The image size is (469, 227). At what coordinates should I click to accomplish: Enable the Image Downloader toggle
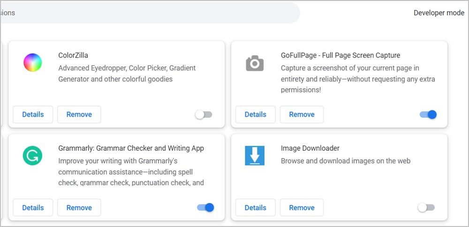pos(426,208)
